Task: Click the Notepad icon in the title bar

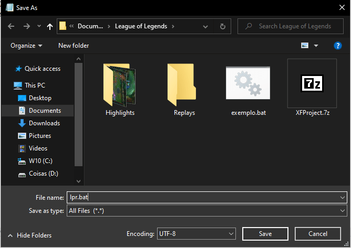Action: pyautogui.click(x=9, y=7)
